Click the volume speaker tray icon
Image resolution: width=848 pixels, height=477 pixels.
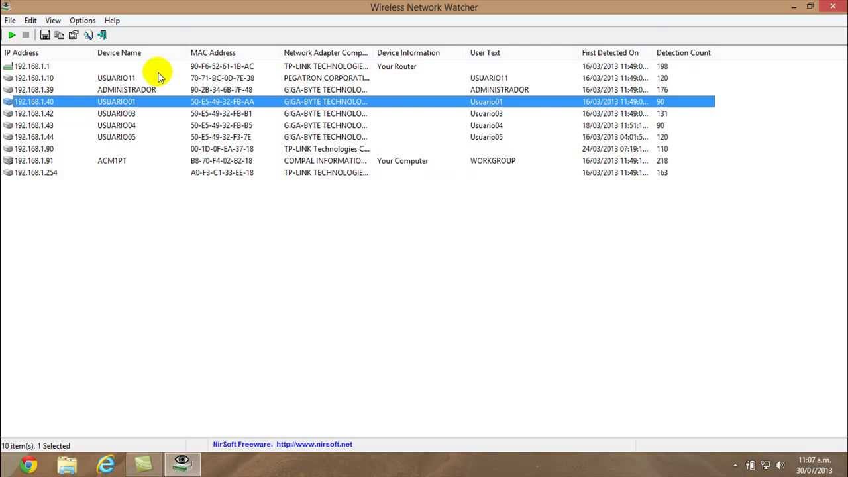pos(780,465)
